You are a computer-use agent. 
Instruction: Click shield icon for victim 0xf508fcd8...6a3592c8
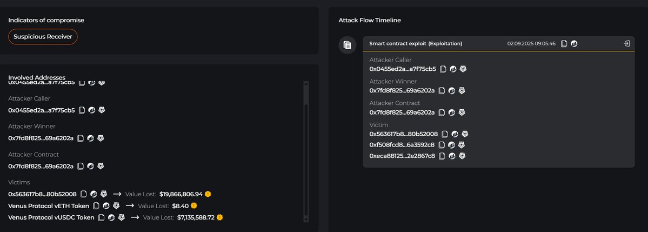tap(462, 145)
